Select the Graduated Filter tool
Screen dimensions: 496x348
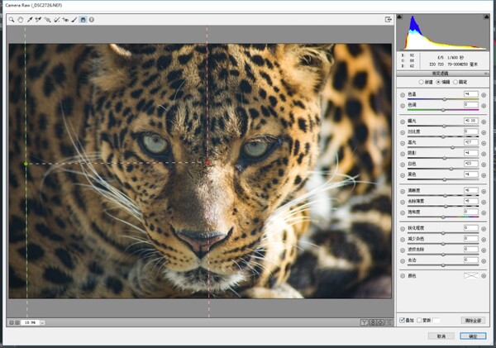(x=83, y=20)
